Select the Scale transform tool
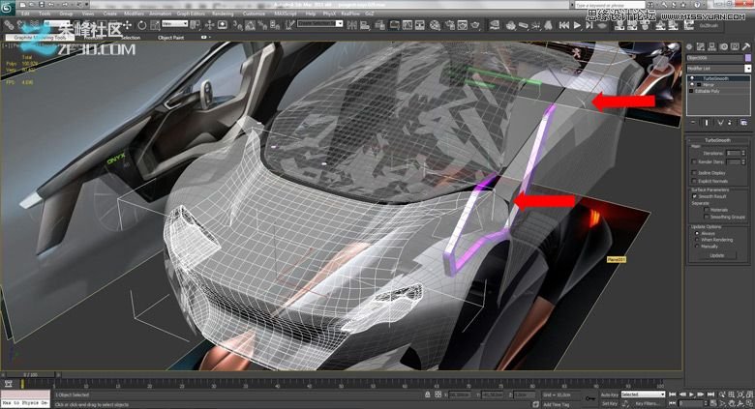Viewport: 755px width, 409px height. tap(155, 24)
